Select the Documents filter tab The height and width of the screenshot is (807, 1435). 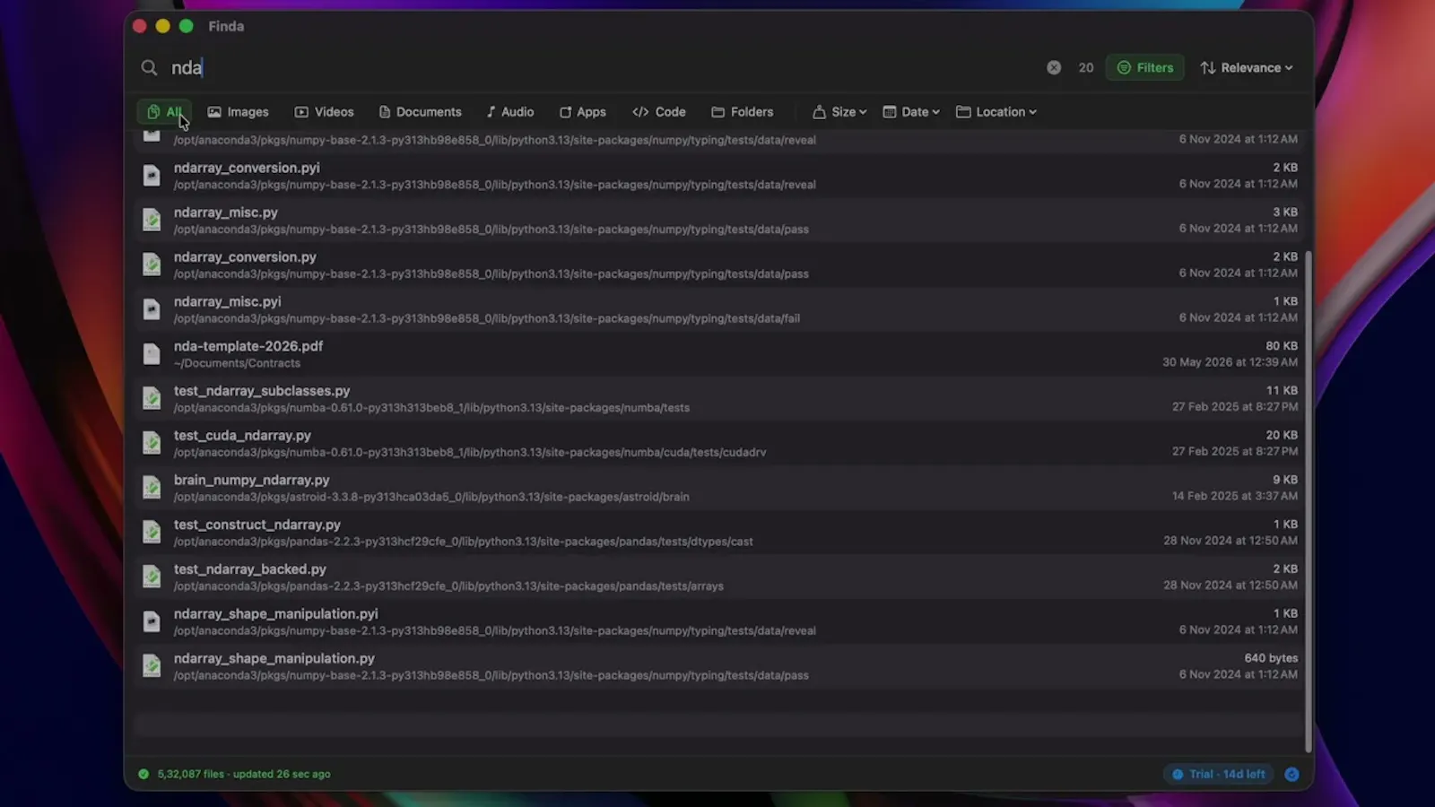420,112
